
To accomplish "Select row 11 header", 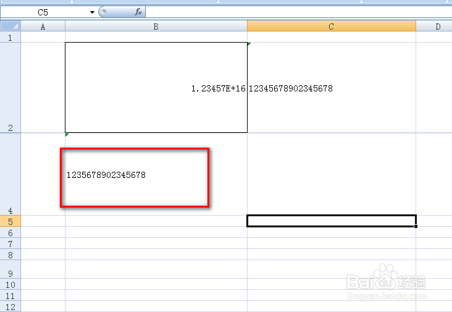I will (10, 295).
